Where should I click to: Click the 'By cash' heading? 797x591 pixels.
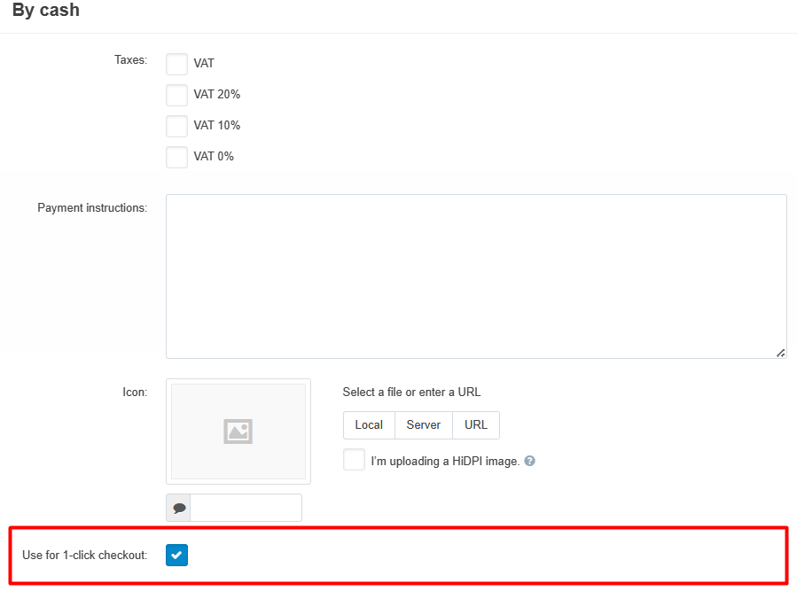click(x=46, y=10)
